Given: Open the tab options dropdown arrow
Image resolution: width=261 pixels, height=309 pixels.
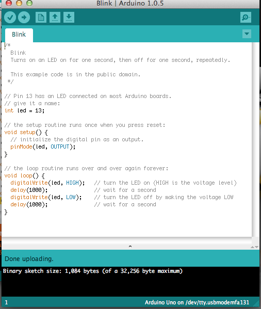Looking at the screenshot, I should click(247, 34).
